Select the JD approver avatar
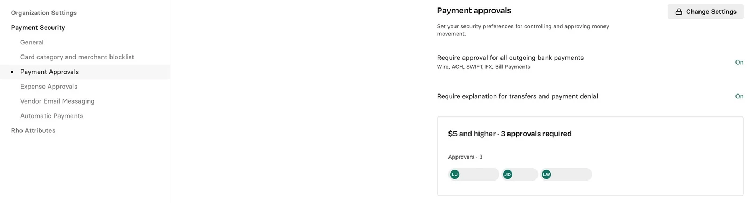This screenshot has width=751, height=203. 507,175
